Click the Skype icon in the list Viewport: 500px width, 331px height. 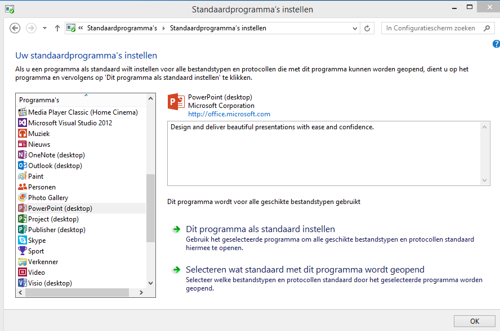(23, 240)
